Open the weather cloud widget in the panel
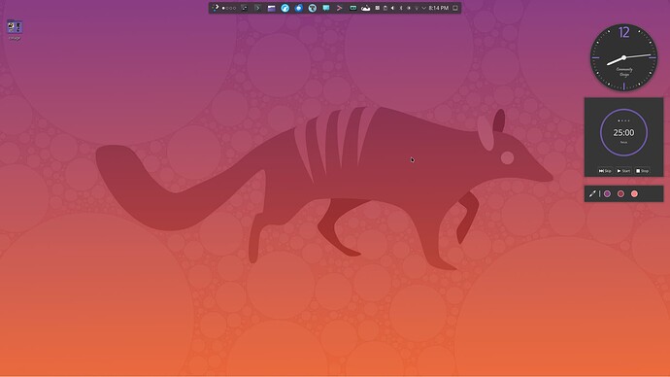 [x=366, y=8]
